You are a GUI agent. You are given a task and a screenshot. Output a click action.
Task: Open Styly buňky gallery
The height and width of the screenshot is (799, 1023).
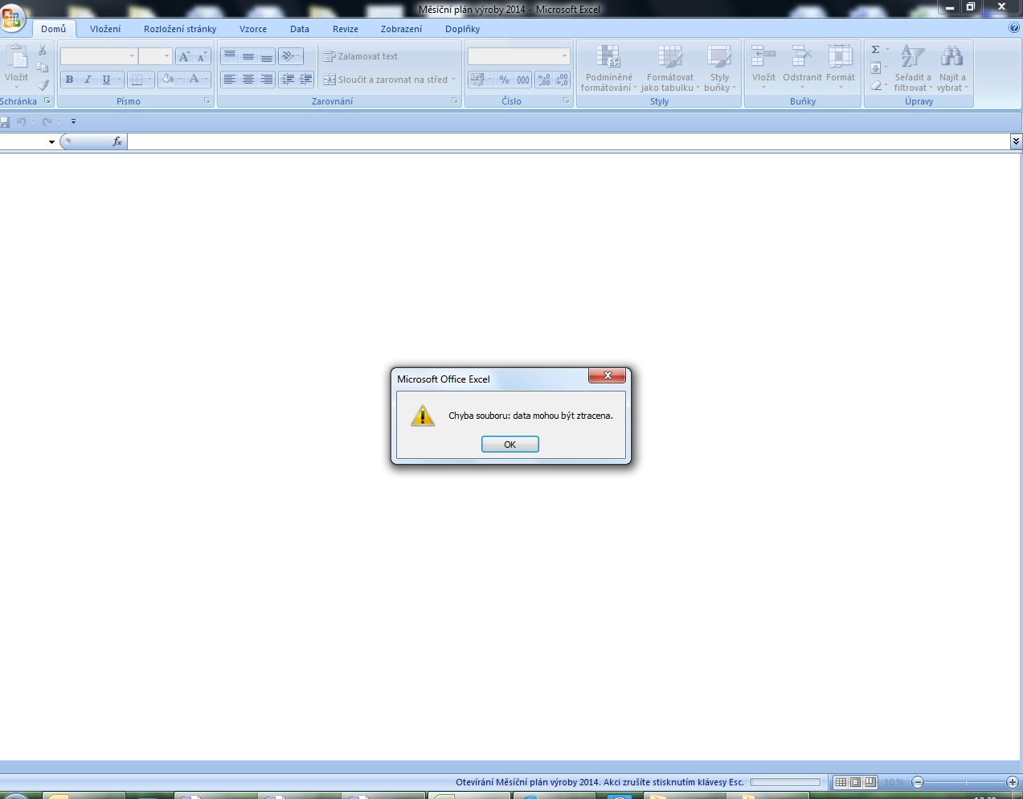719,69
